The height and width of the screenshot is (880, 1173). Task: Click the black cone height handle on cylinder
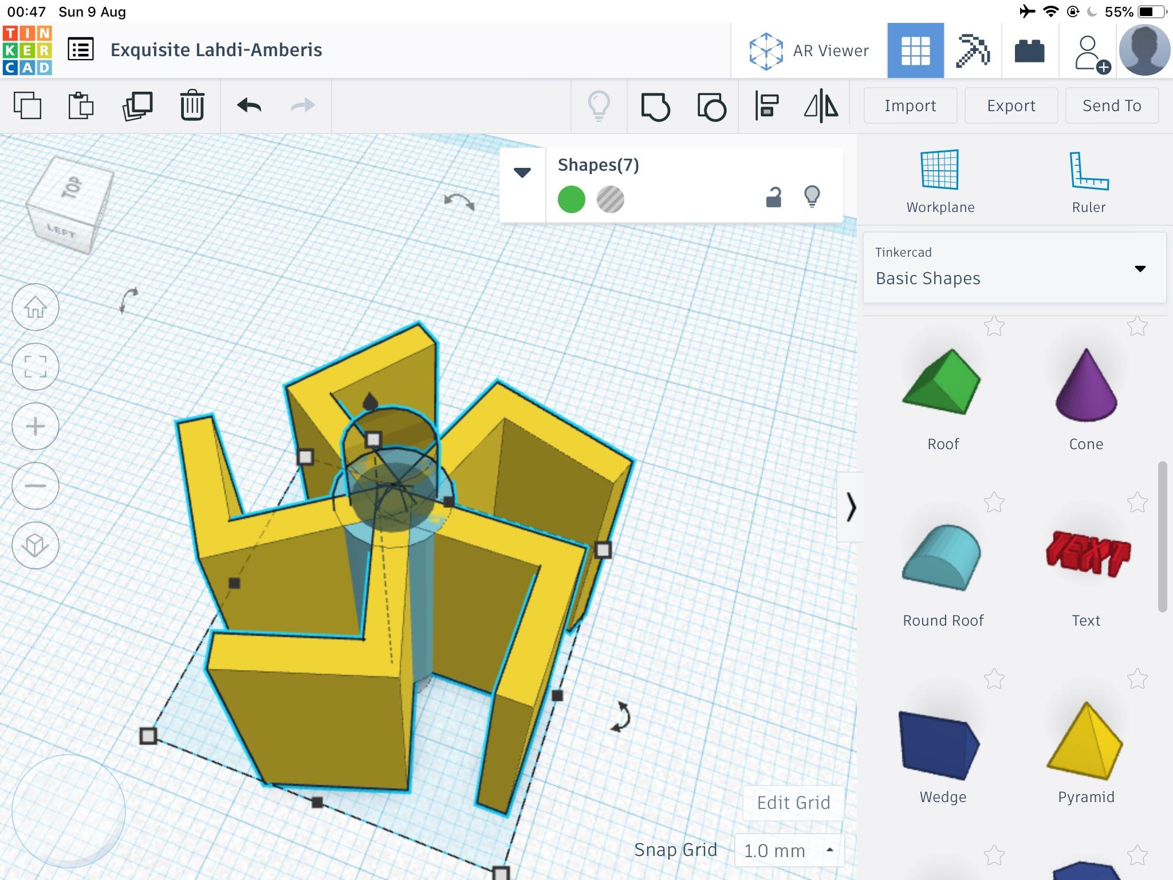click(x=371, y=402)
